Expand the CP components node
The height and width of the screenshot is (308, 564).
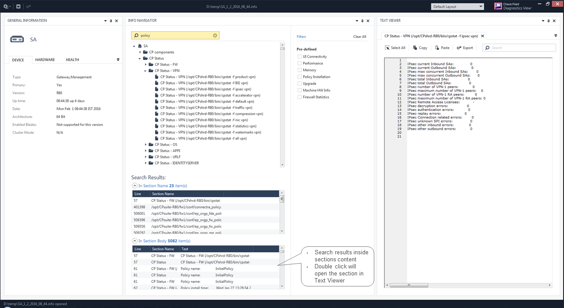[140, 52]
